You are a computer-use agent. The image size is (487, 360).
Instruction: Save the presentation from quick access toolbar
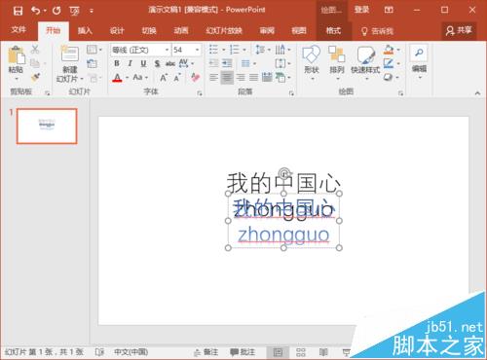(x=18, y=11)
